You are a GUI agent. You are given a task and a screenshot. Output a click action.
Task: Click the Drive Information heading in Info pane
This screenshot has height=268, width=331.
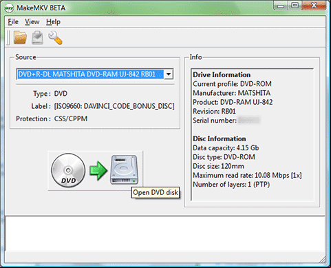pos(222,74)
